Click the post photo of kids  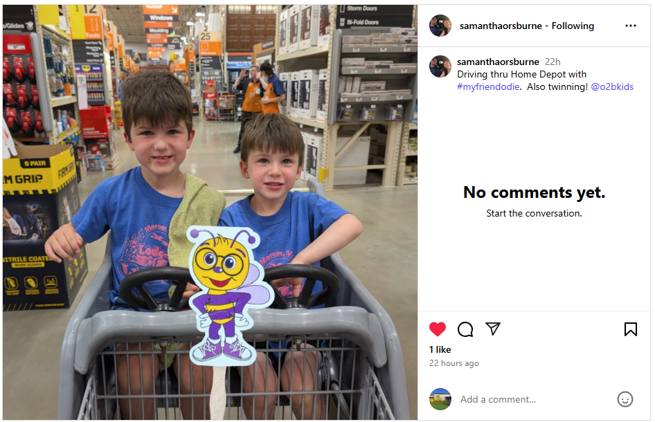point(210,212)
